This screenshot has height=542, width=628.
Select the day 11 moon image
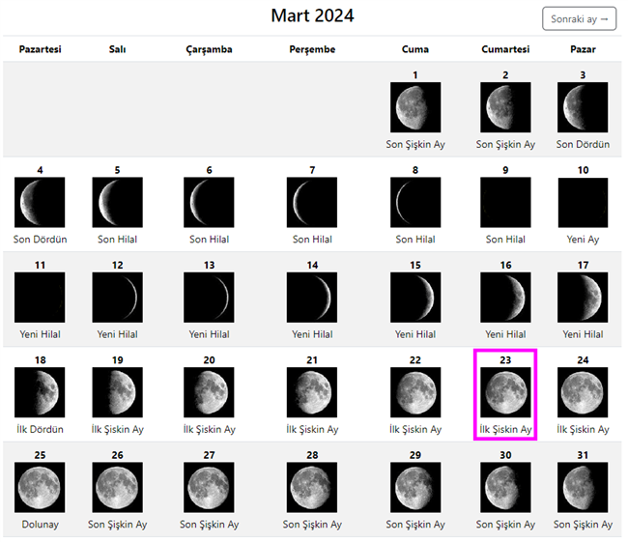pos(40,298)
